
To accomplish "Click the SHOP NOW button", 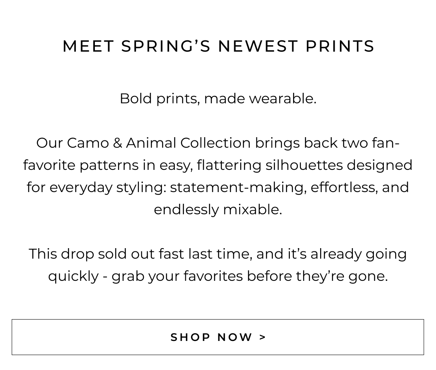I will (218, 337).
